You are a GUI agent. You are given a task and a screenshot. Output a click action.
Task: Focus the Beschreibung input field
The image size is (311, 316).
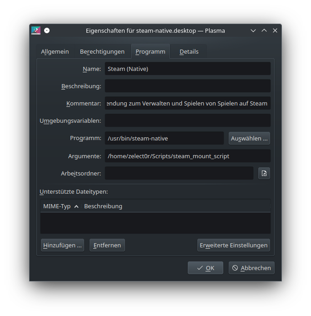click(188, 86)
